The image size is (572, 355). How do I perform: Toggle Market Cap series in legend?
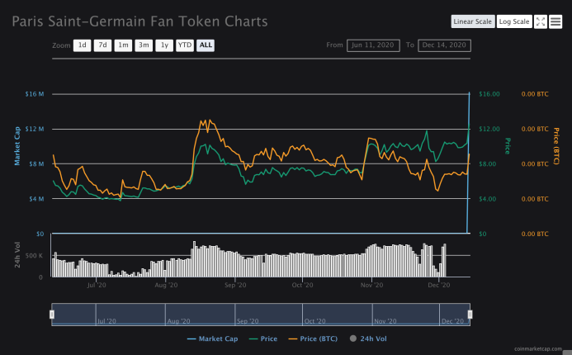212,338
